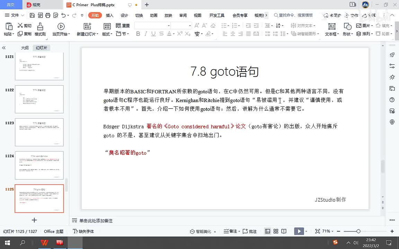The width and height of the screenshot is (399, 249).
Task: Toggle Strikethrough formatting
Action: (x=161, y=34)
